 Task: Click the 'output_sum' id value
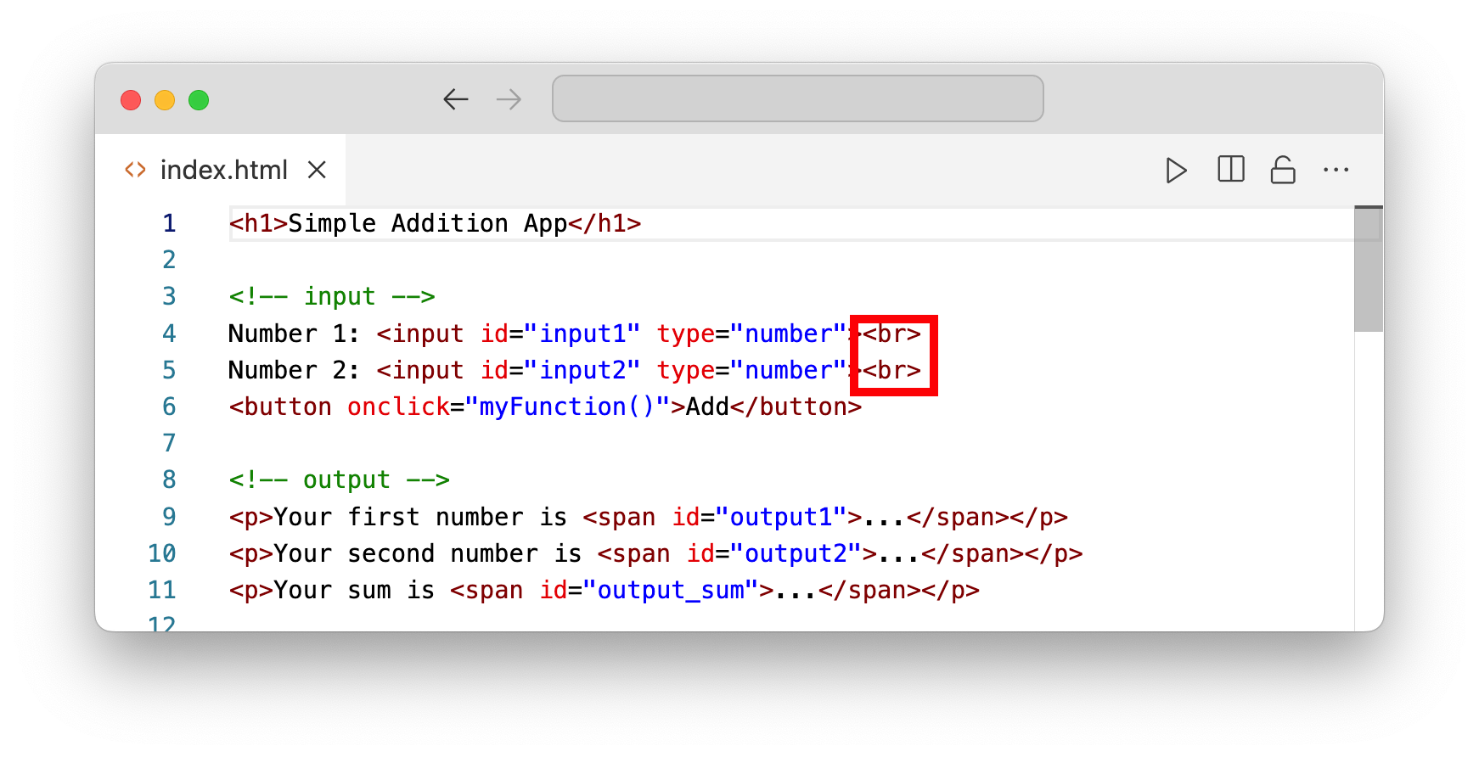pos(671,590)
